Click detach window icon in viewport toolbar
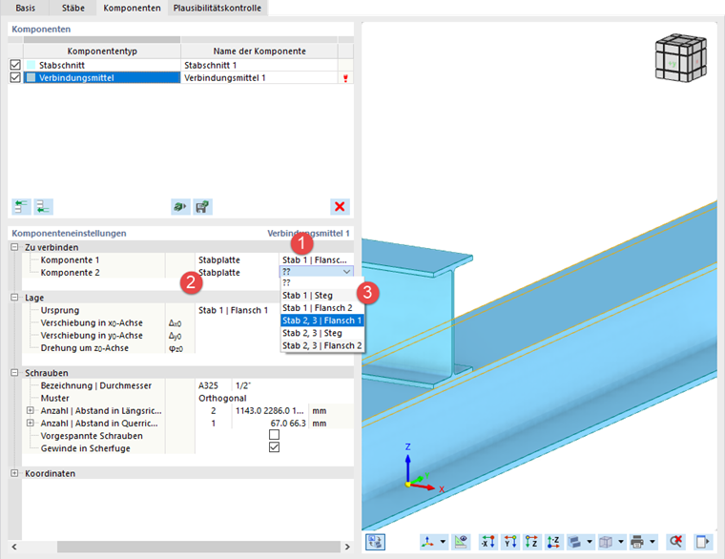Viewport: 725px width, 559px height. (703, 542)
